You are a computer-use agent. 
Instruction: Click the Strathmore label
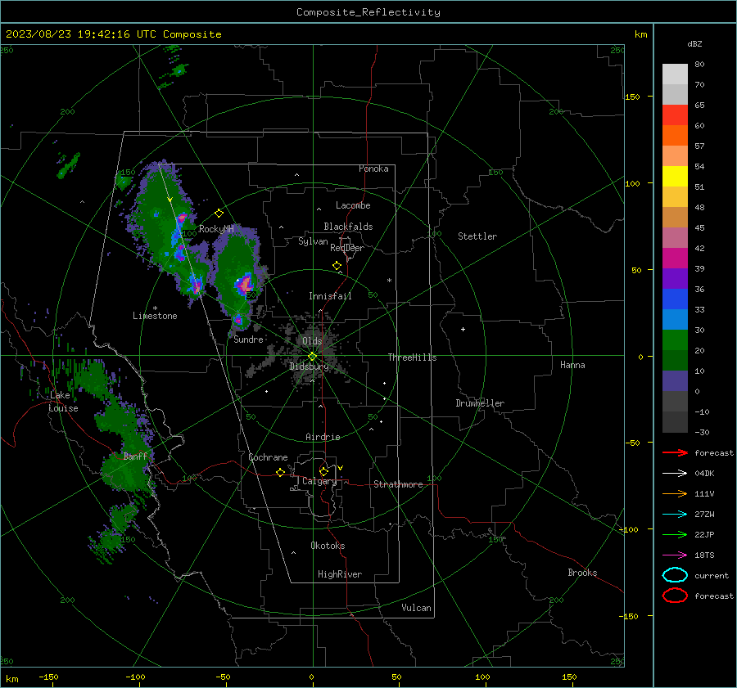[x=398, y=484]
